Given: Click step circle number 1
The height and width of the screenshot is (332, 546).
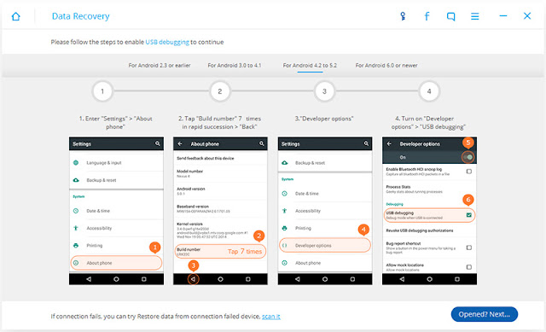Looking at the screenshot, I should [x=102, y=91].
